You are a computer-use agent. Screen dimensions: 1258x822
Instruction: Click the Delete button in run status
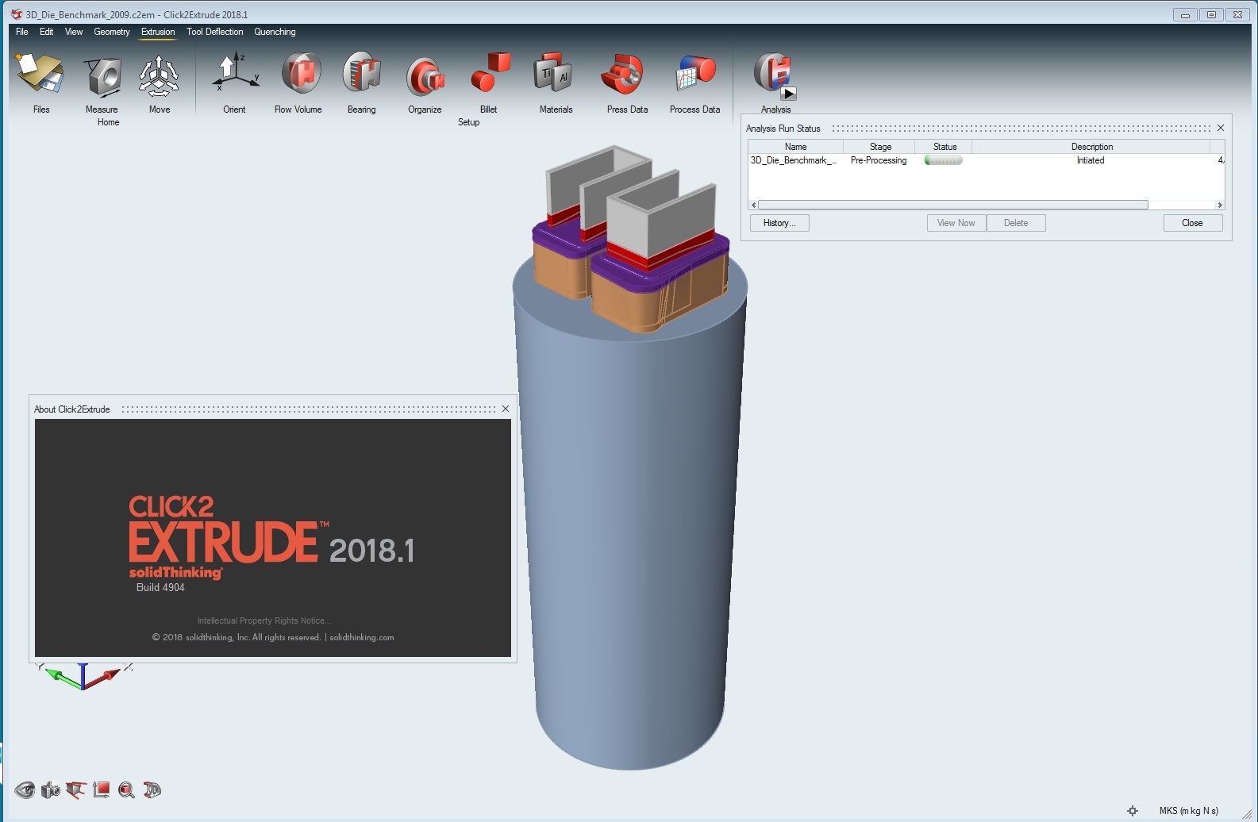(x=1016, y=223)
